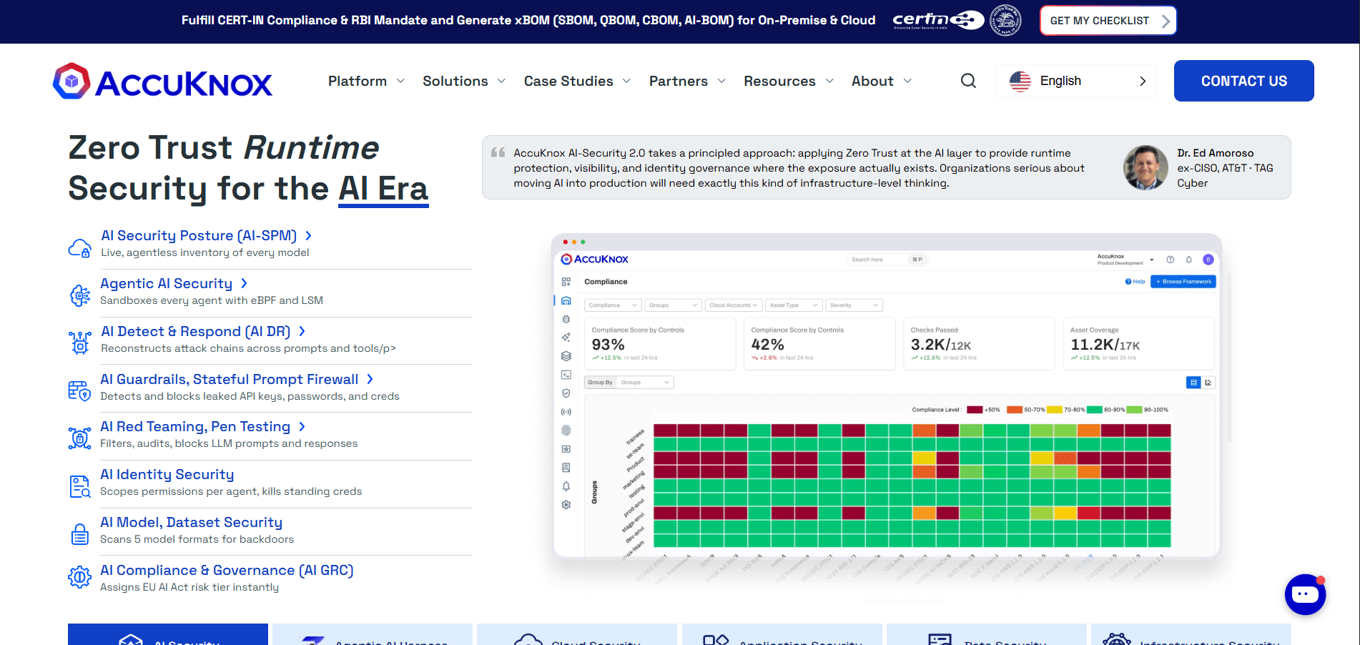Open the Solutions menu
The height and width of the screenshot is (645, 1360).
[464, 81]
